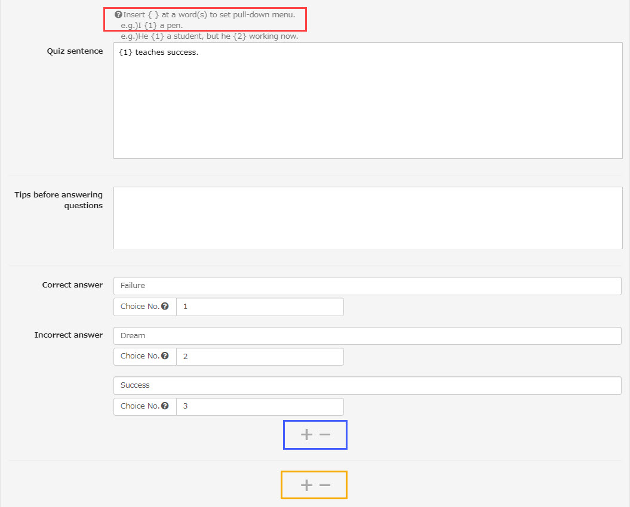Click the help icon beside the Insert { } hint
630x507 pixels.
(118, 14)
